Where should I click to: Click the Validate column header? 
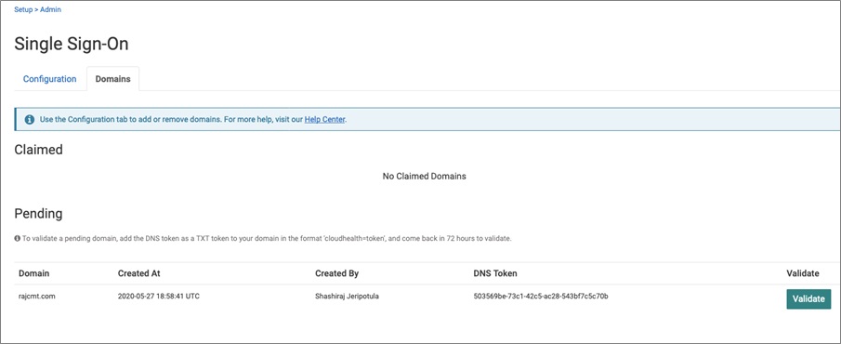[803, 273]
